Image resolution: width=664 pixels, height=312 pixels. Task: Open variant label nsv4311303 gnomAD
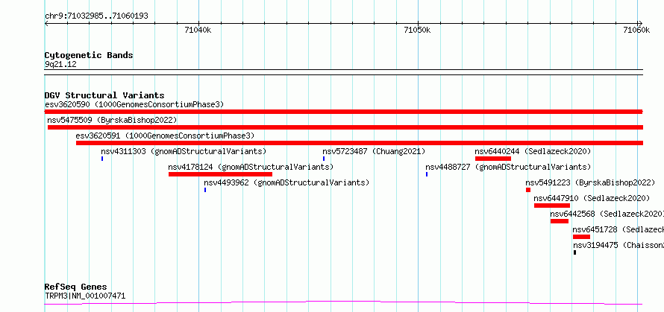(184, 151)
